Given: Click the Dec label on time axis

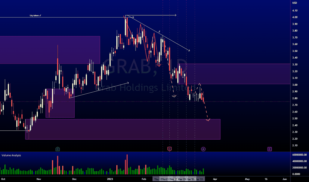Looking at the screenshot, I should pyautogui.click(x=74, y=179).
